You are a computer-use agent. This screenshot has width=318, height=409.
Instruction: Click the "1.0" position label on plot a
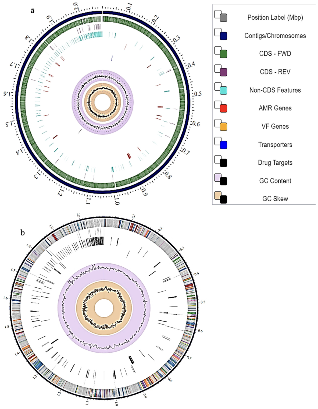[x=117, y=201]
